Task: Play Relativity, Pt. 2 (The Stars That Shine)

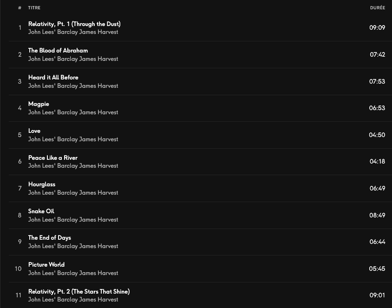Action: (79, 292)
